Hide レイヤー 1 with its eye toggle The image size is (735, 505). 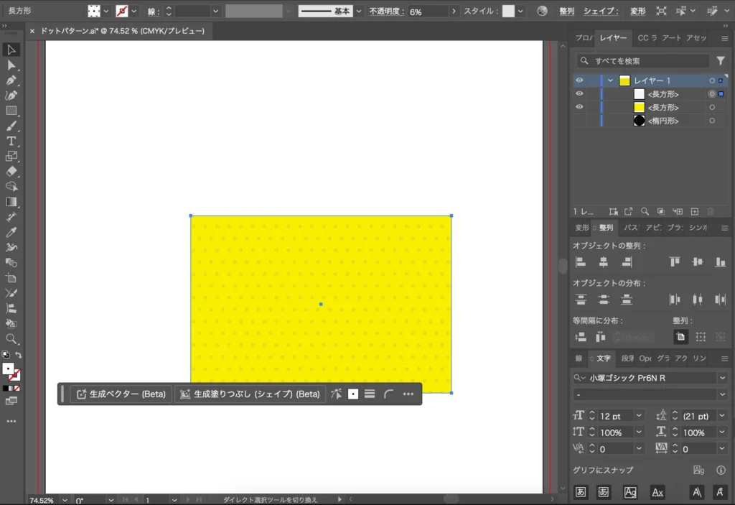[x=579, y=80]
